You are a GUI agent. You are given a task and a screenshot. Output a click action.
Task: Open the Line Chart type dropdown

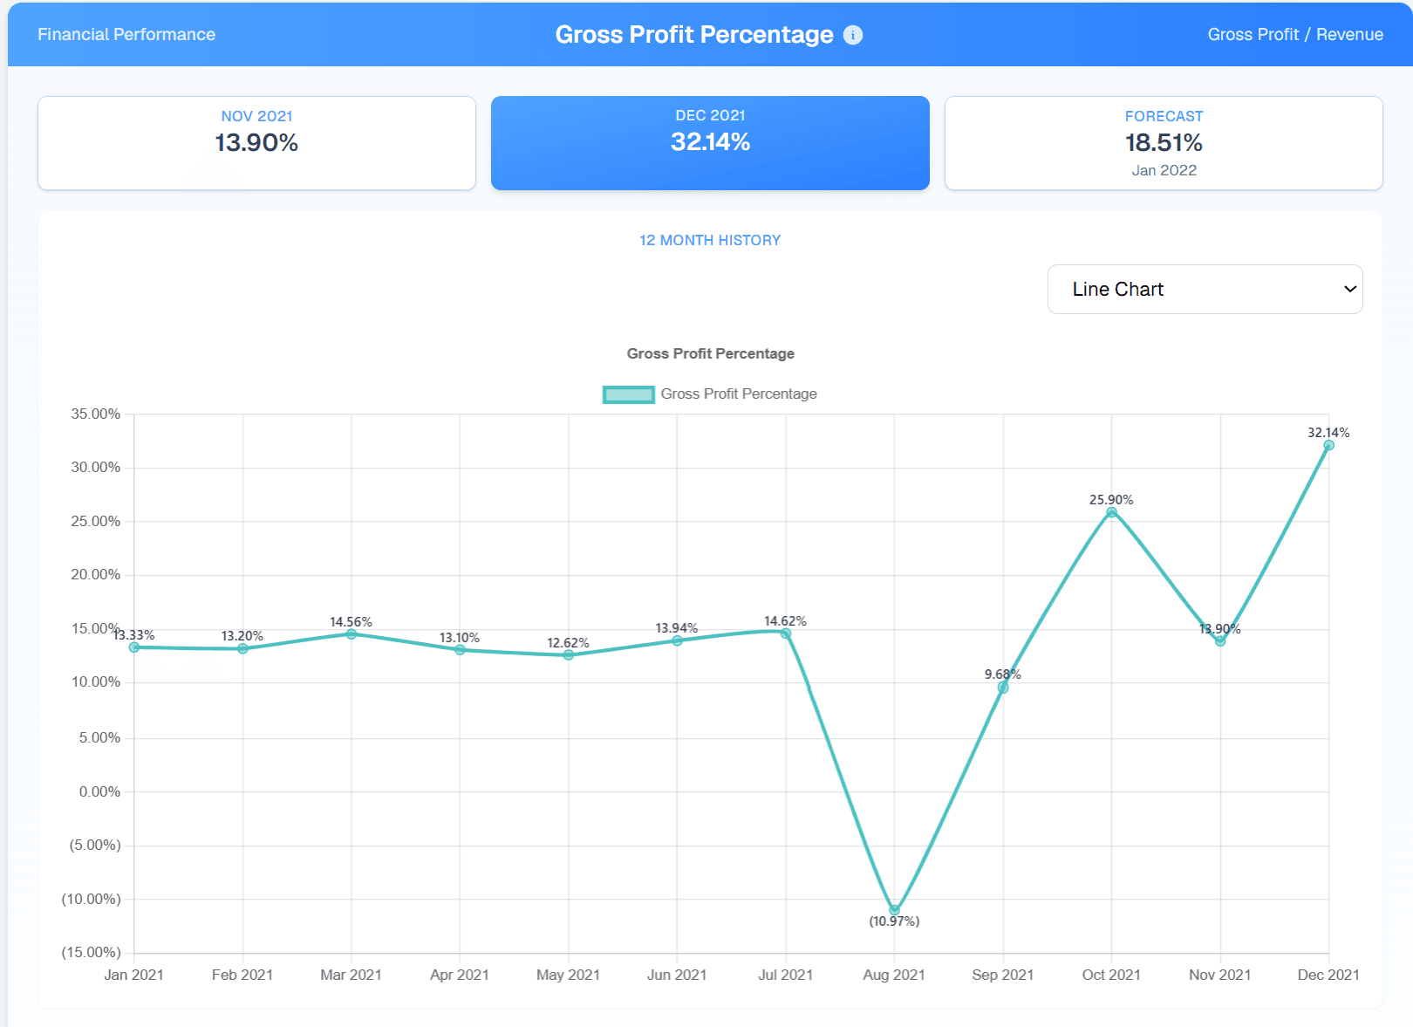pos(1205,289)
